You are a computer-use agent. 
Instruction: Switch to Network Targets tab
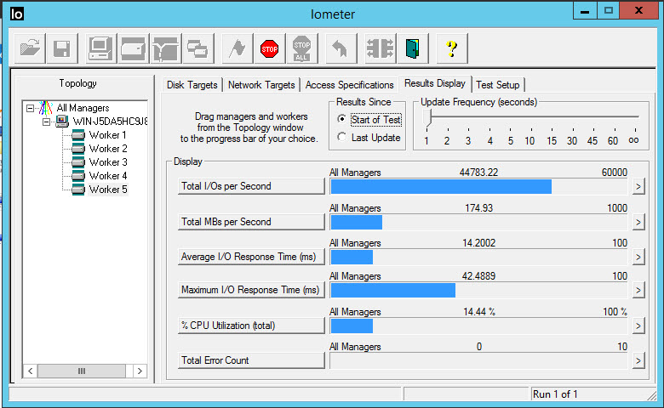(261, 85)
